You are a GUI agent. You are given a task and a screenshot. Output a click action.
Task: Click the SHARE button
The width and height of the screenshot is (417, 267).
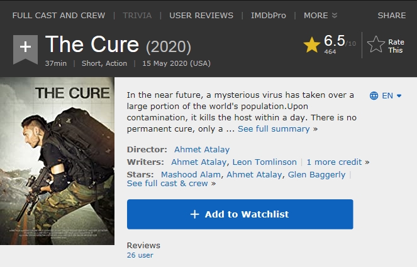point(392,15)
